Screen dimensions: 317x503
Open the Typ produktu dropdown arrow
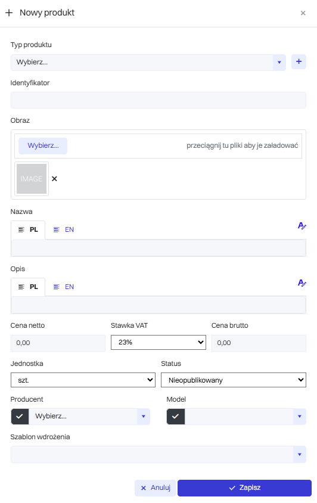(279, 62)
